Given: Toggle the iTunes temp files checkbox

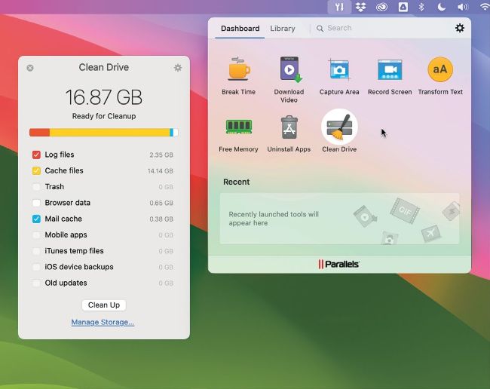Looking at the screenshot, I should tap(36, 251).
